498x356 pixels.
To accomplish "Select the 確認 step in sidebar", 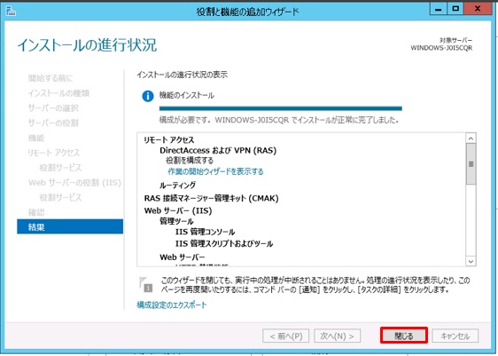I will 36,212.
